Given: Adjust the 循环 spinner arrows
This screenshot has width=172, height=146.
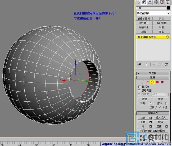Looking at the screenshot, I should 167,103.
